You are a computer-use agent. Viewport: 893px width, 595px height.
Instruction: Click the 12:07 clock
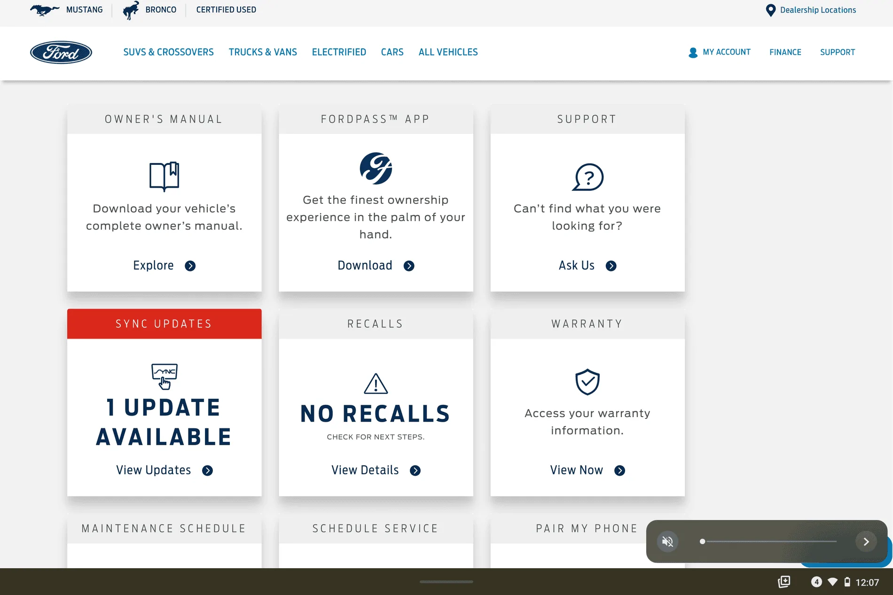point(867,582)
